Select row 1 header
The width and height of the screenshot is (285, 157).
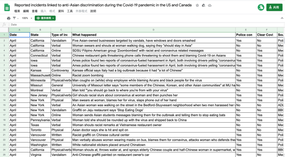tap(4, 35)
